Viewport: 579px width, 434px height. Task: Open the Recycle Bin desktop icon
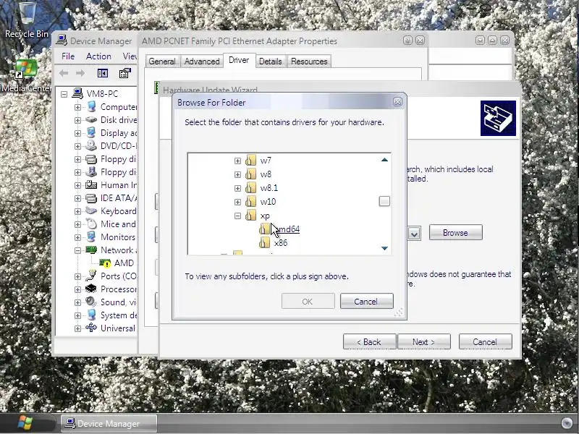[x=27, y=20]
